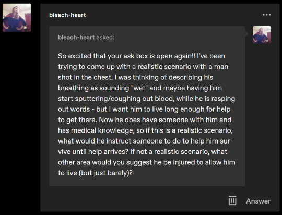
Task: Click the final line "to live (but just barely)?"
Action: pos(95,173)
